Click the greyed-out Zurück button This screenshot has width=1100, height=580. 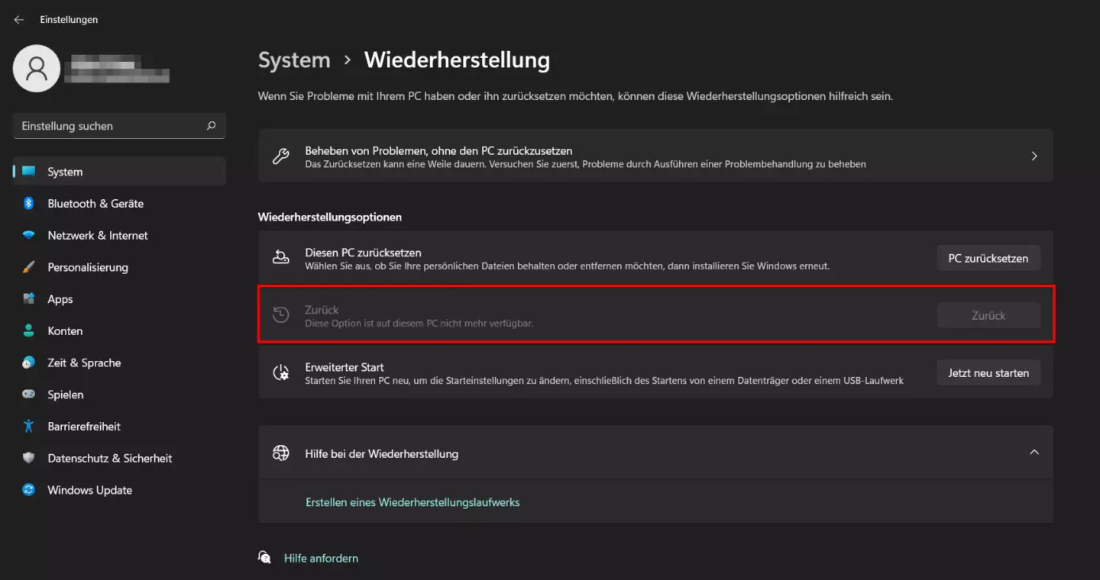point(988,315)
